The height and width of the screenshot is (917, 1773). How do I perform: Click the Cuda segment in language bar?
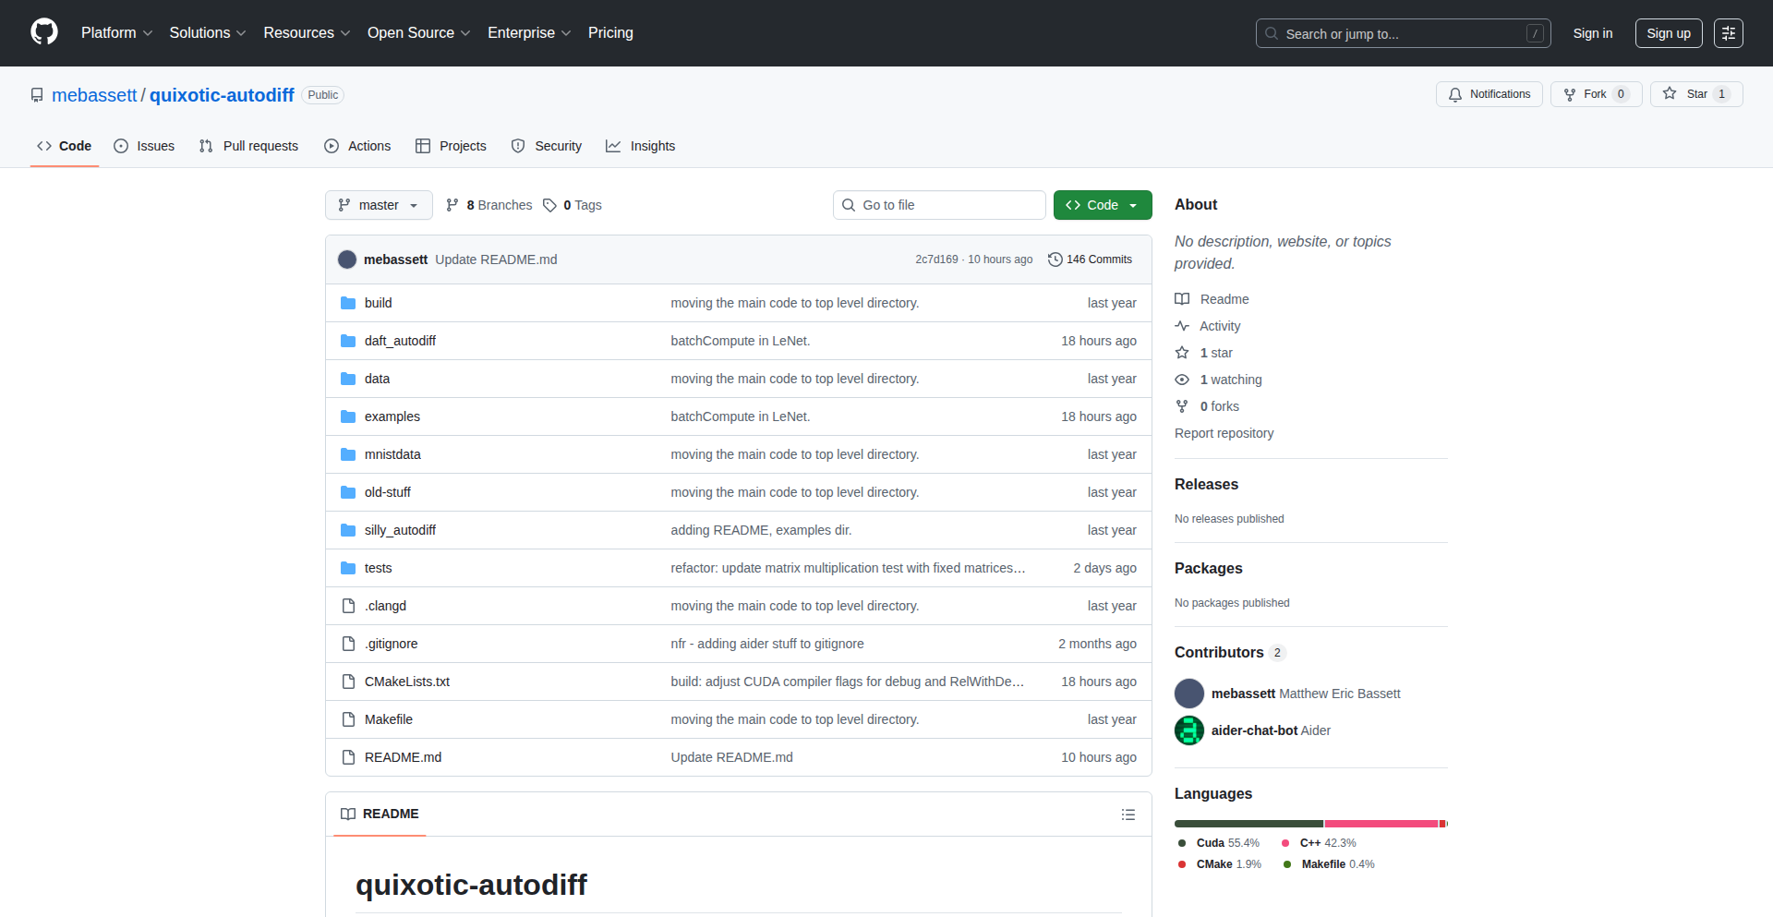pos(1248,824)
